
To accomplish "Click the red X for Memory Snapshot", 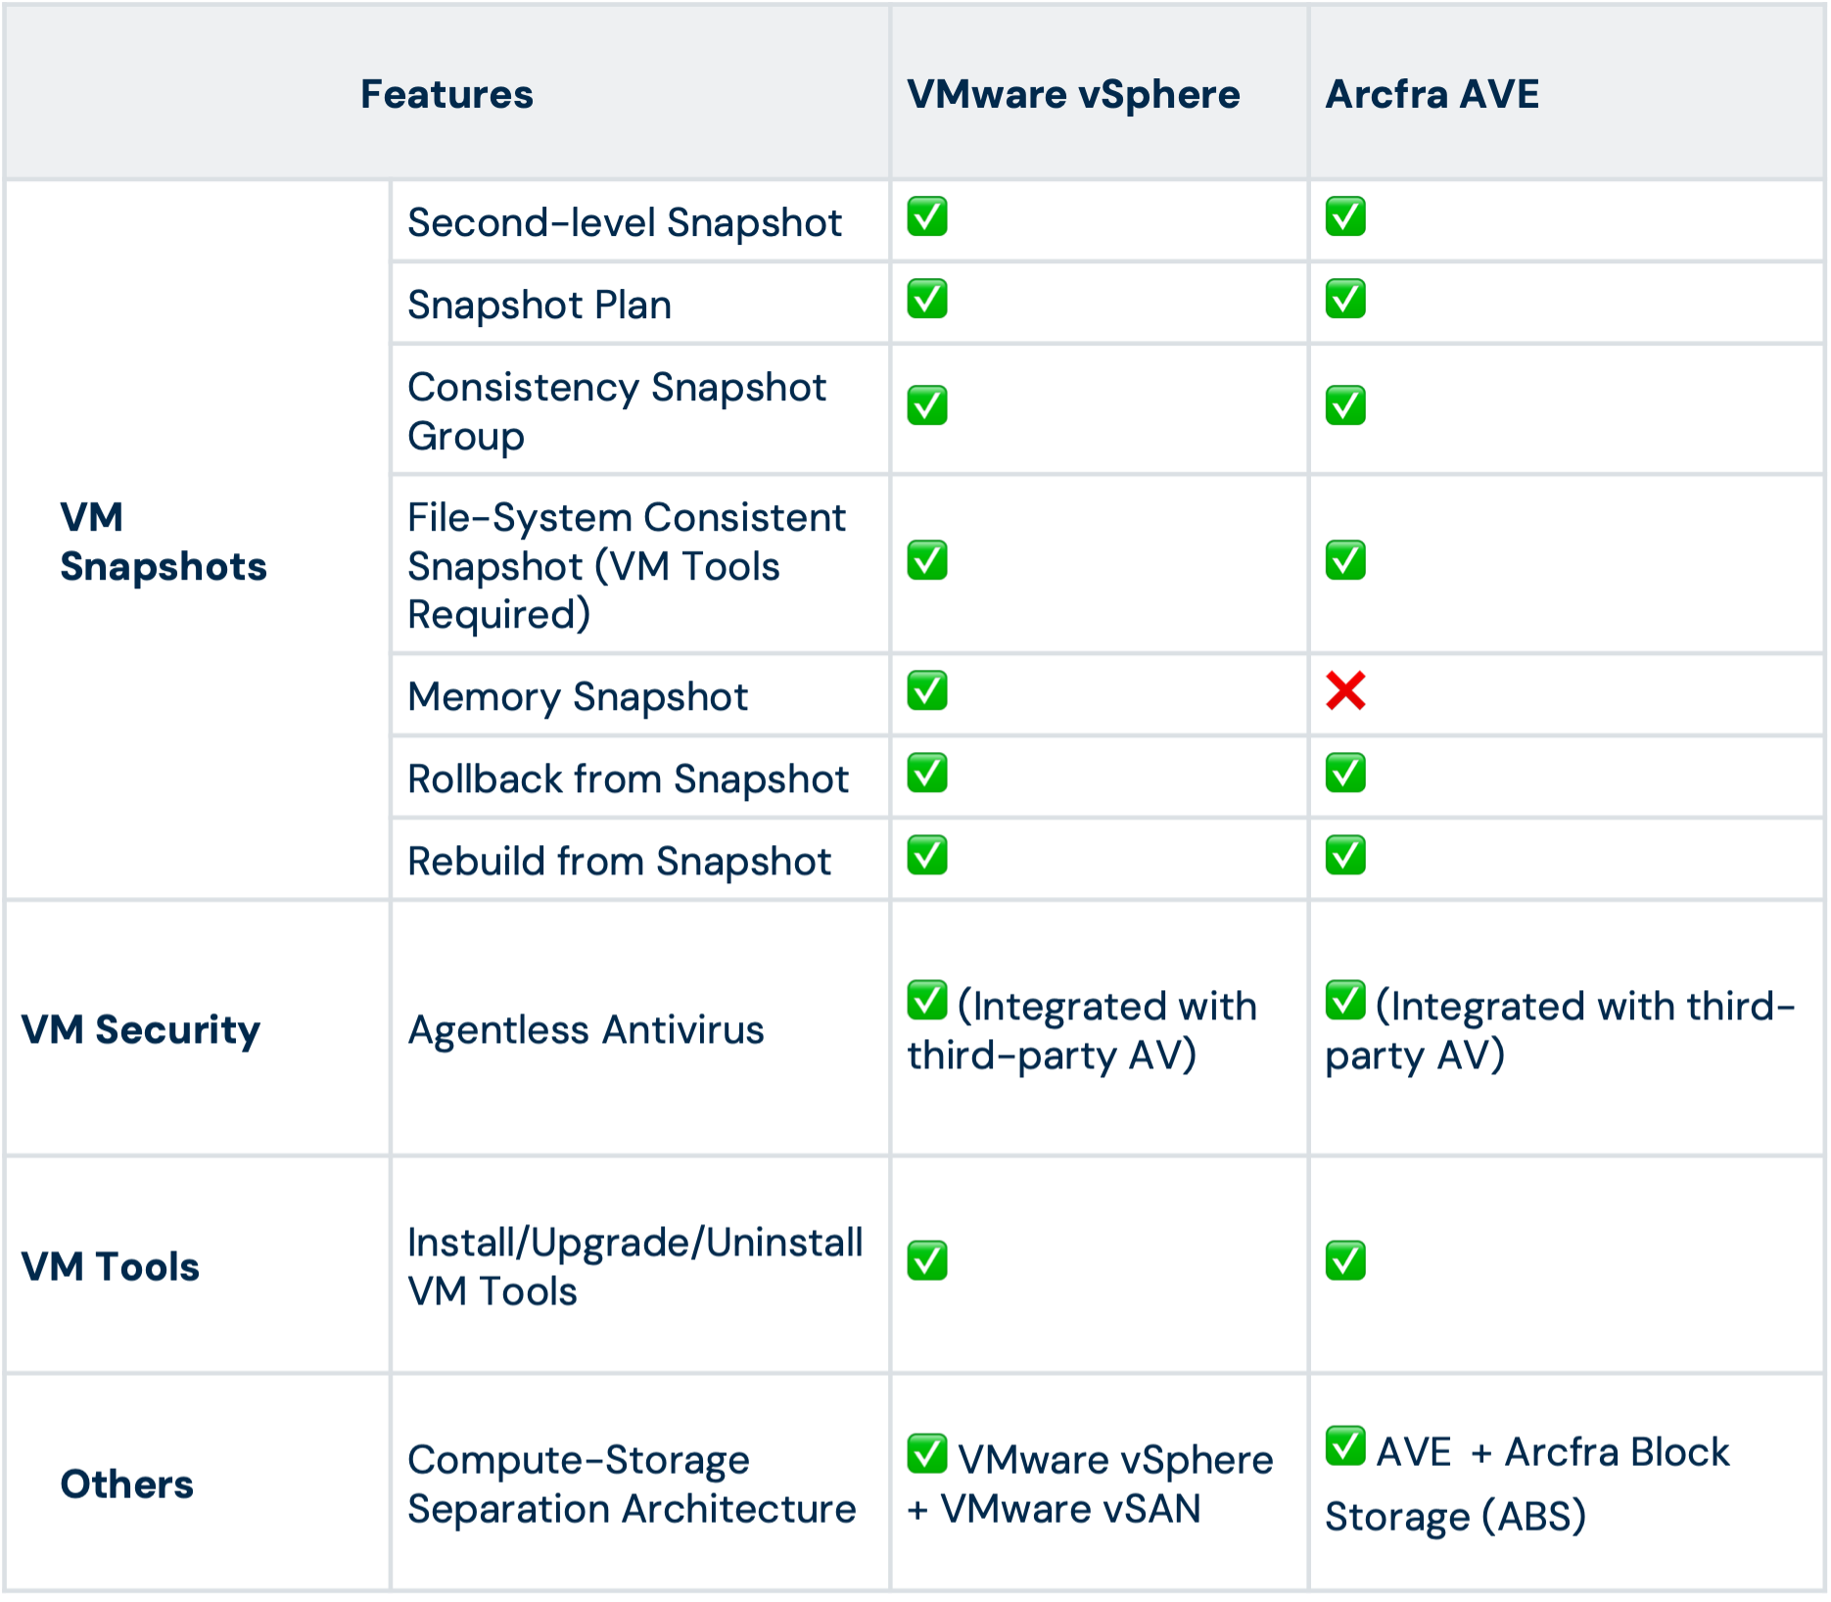I will (x=1345, y=690).
